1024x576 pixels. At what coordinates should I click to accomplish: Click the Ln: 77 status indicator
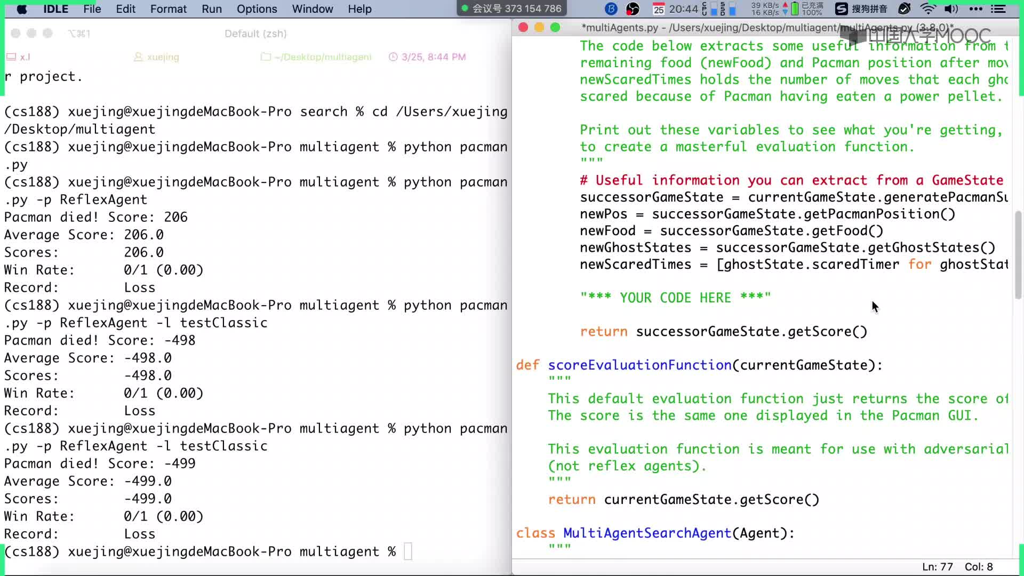[938, 567]
